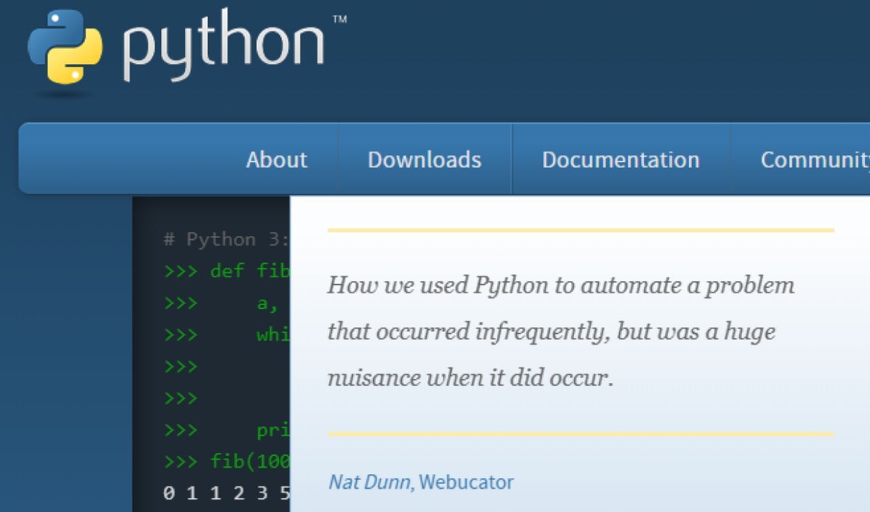Click the yellow divider below the quote
This screenshot has height=512, width=870.
click(x=580, y=433)
